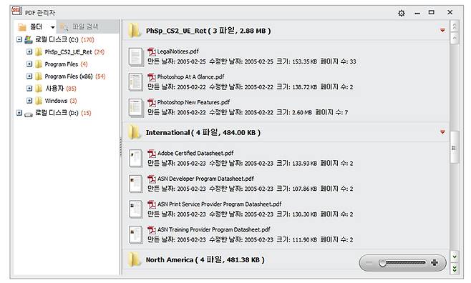Click the vertical scrollbar thumb
This screenshot has height=283, width=471.
[454, 147]
